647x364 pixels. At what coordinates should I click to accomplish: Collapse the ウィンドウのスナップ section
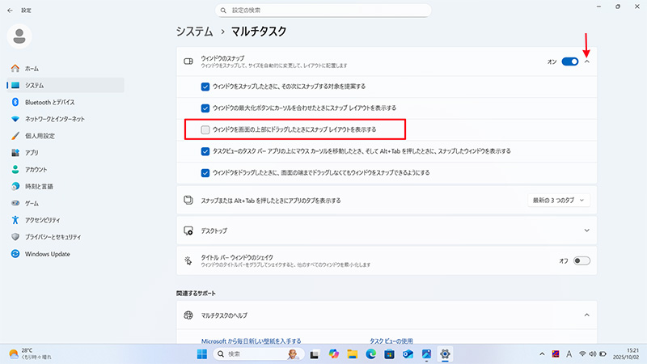[587, 61]
